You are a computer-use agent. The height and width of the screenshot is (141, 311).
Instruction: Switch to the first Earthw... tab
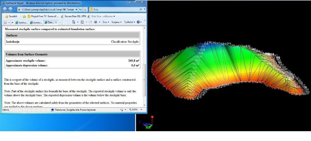tap(22, 22)
